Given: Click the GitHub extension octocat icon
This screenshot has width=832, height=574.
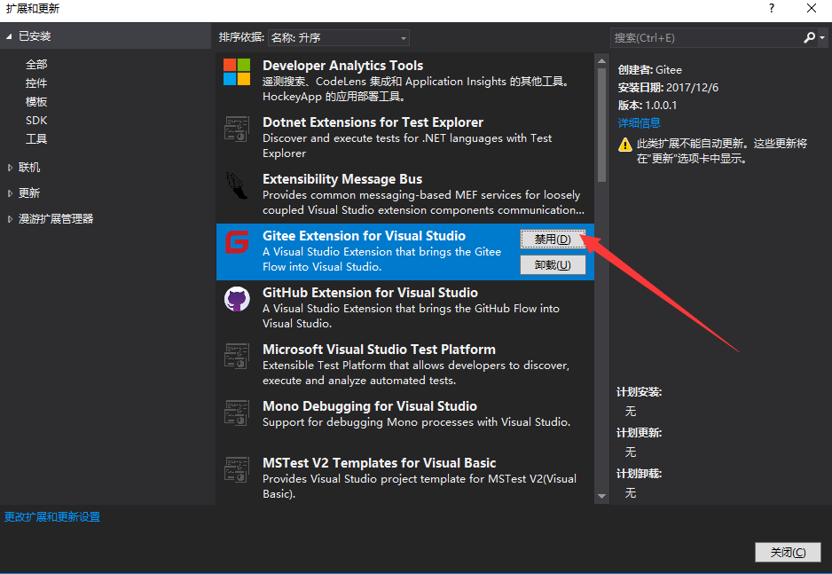Looking at the screenshot, I should (237, 299).
